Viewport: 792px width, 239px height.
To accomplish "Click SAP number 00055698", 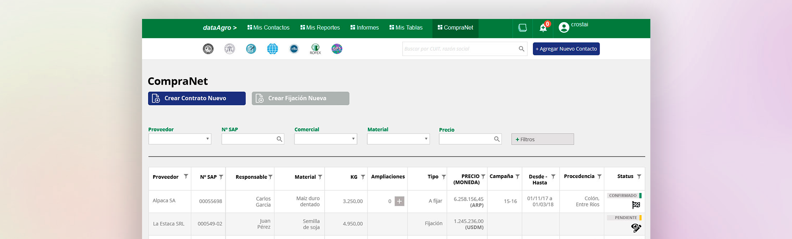I will pyautogui.click(x=211, y=201).
